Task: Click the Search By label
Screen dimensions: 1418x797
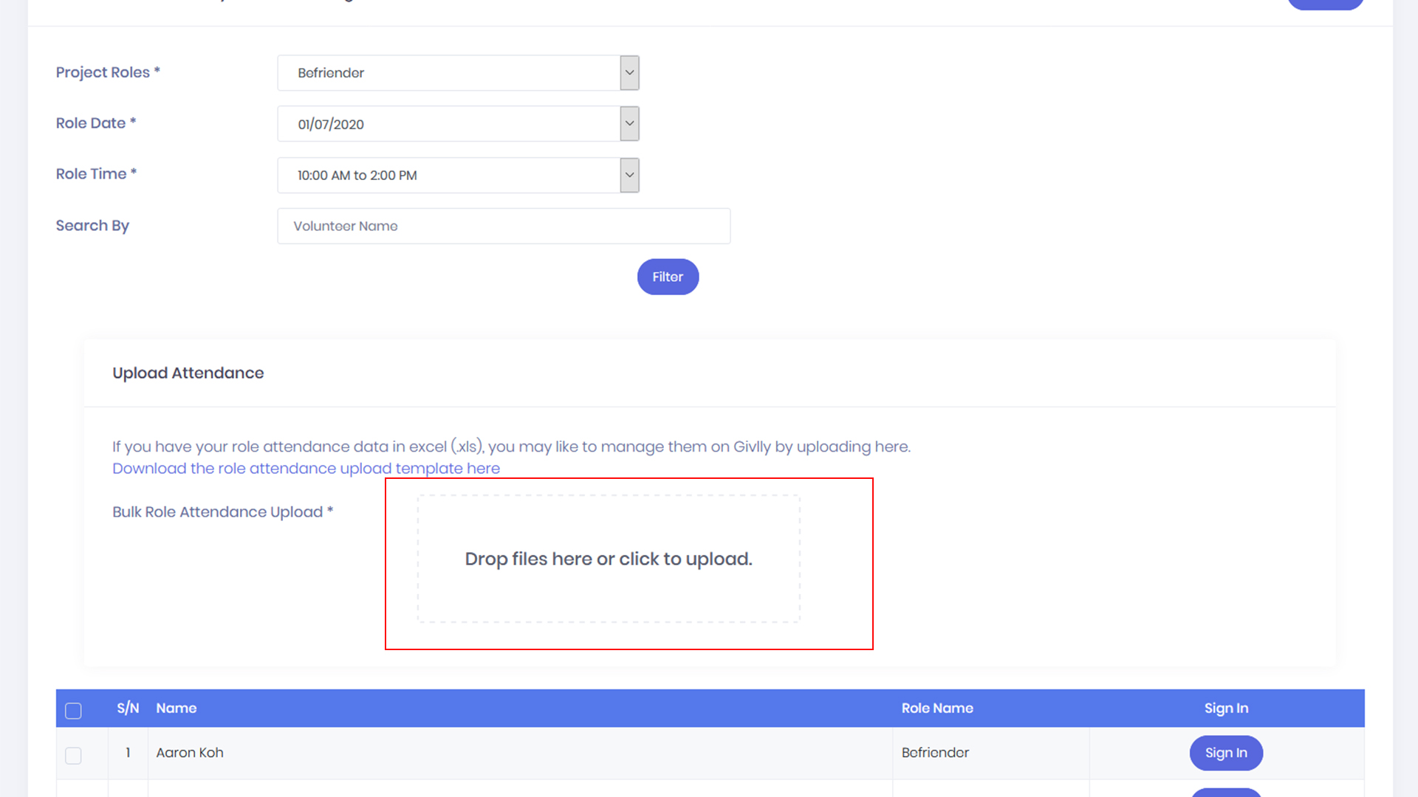Action: pos(92,226)
